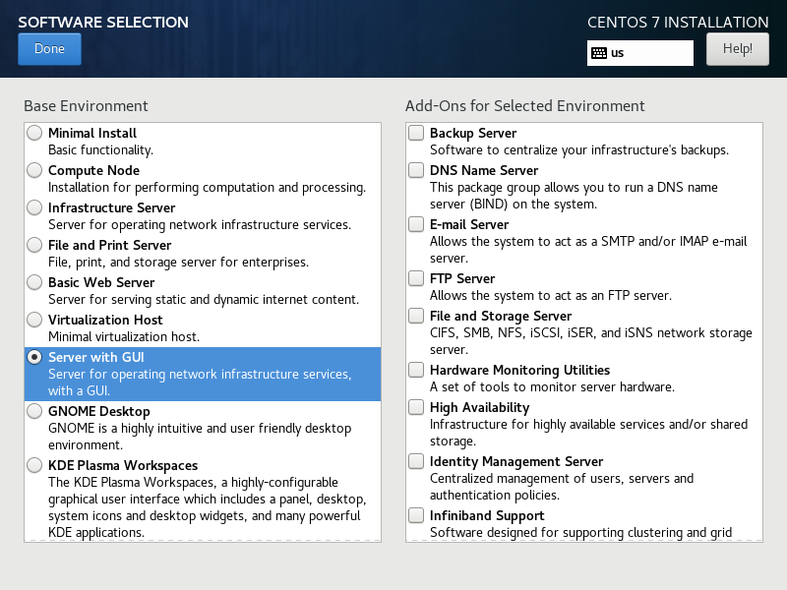Choose KDE Plasma Workspaces environment

35,465
